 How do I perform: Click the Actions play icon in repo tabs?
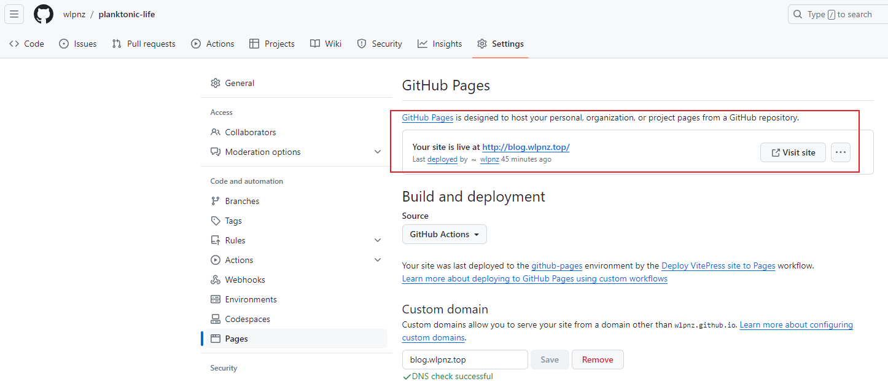(x=196, y=44)
